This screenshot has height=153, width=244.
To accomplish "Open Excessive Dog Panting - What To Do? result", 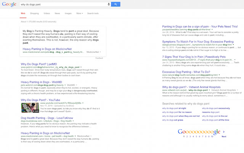I will pyautogui.click(x=186, y=72).
